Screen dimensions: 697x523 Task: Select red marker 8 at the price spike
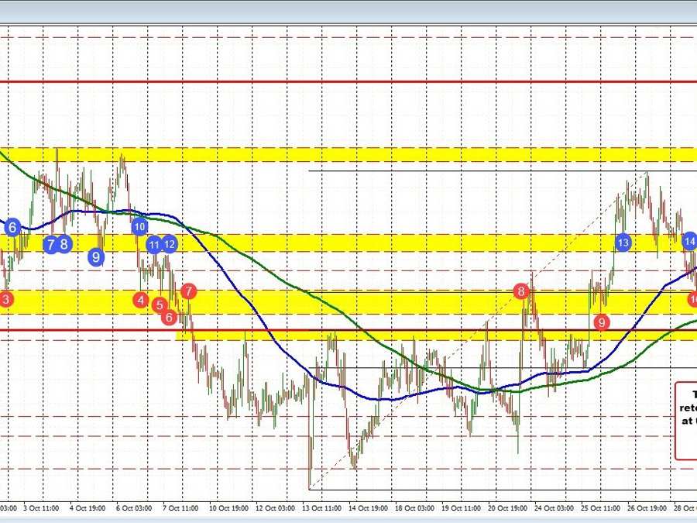(x=522, y=291)
